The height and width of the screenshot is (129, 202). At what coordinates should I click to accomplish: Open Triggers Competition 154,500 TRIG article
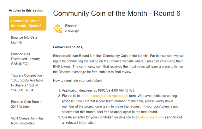click(27, 83)
